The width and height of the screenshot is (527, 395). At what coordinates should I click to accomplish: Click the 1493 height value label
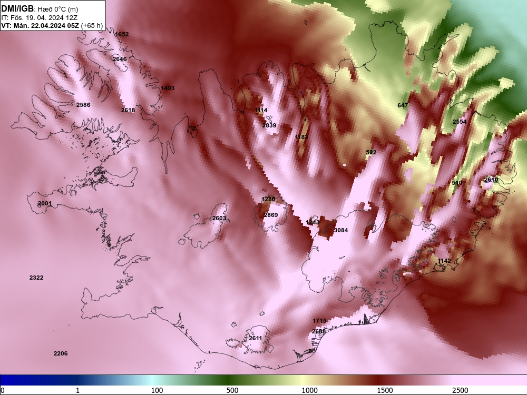tap(168, 88)
